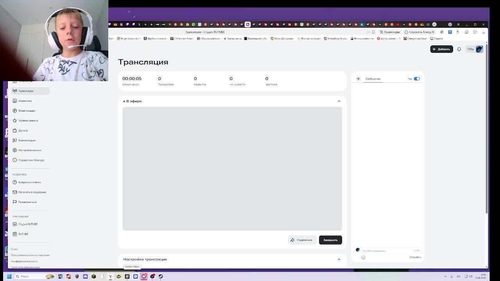This screenshot has height=281, width=500.
Task: Open the emoji picker in chat
Action: pyautogui.click(x=363, y=257)
